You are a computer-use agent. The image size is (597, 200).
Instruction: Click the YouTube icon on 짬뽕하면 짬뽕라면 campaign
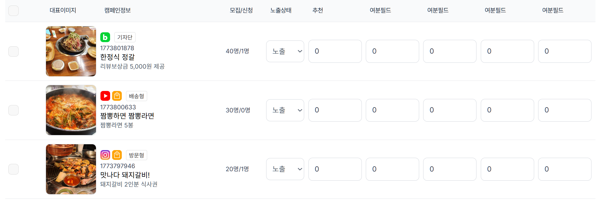[x=105, y=96]
